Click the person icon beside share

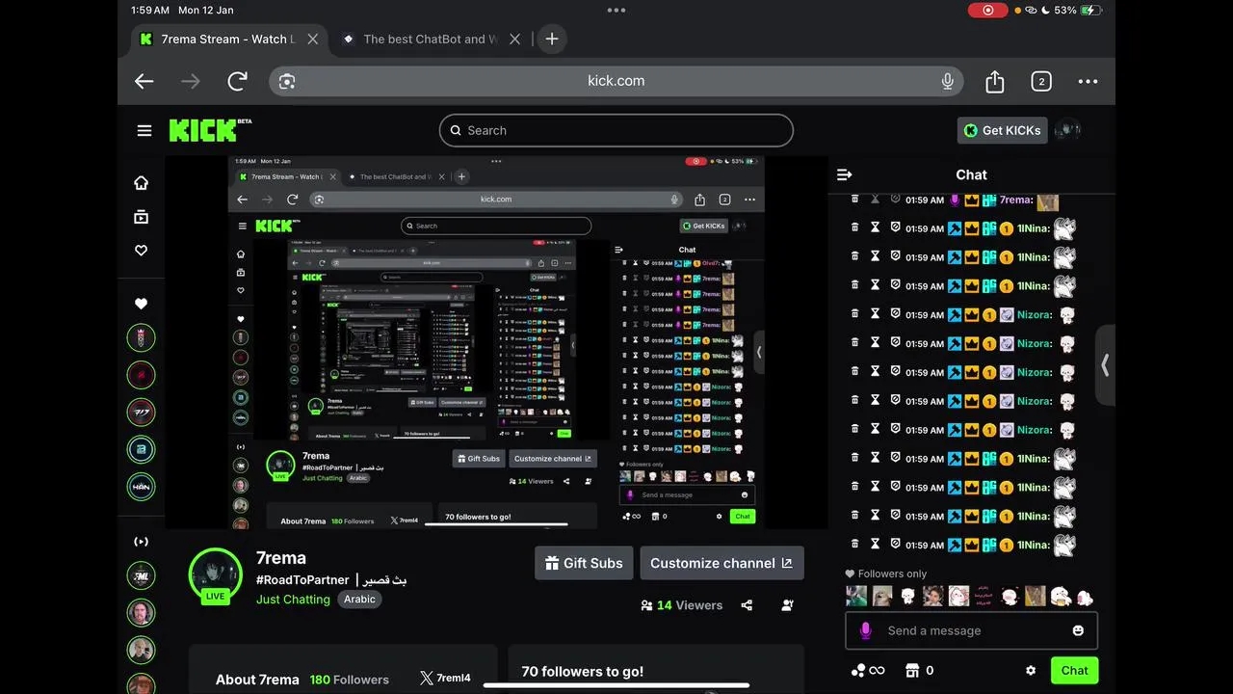point(788,605)
